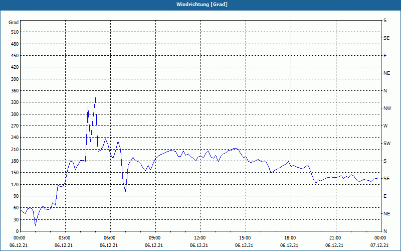Click the NW compass label
The width and height of the screenshot is (401, 251).
pyautogui.click(x=387, y=108)
